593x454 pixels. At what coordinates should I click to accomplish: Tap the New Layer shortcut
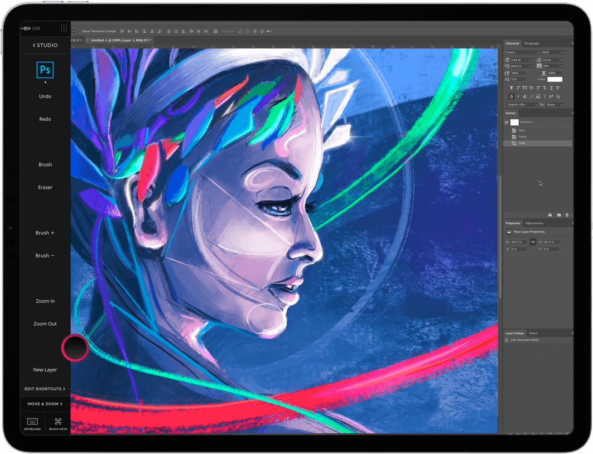(x=45, y=370)
